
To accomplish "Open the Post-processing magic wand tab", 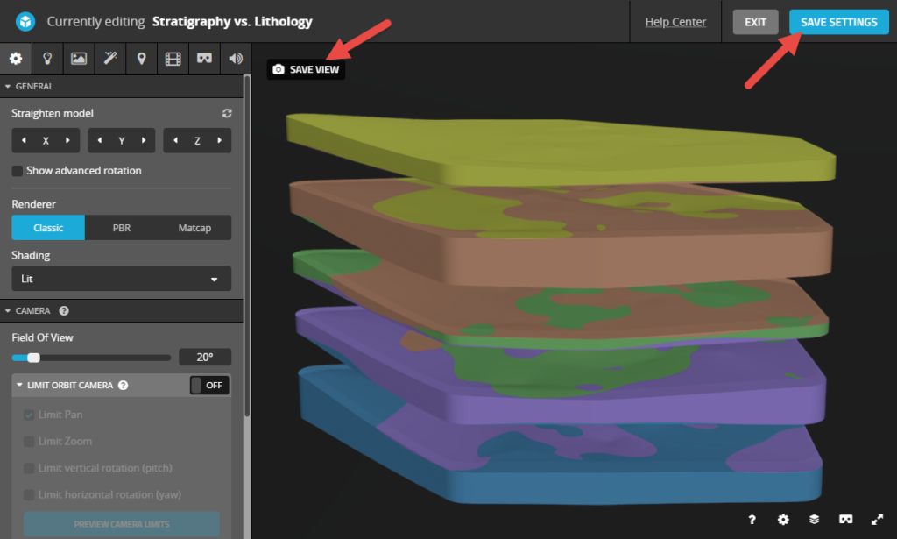I will (x=110, y=59).
